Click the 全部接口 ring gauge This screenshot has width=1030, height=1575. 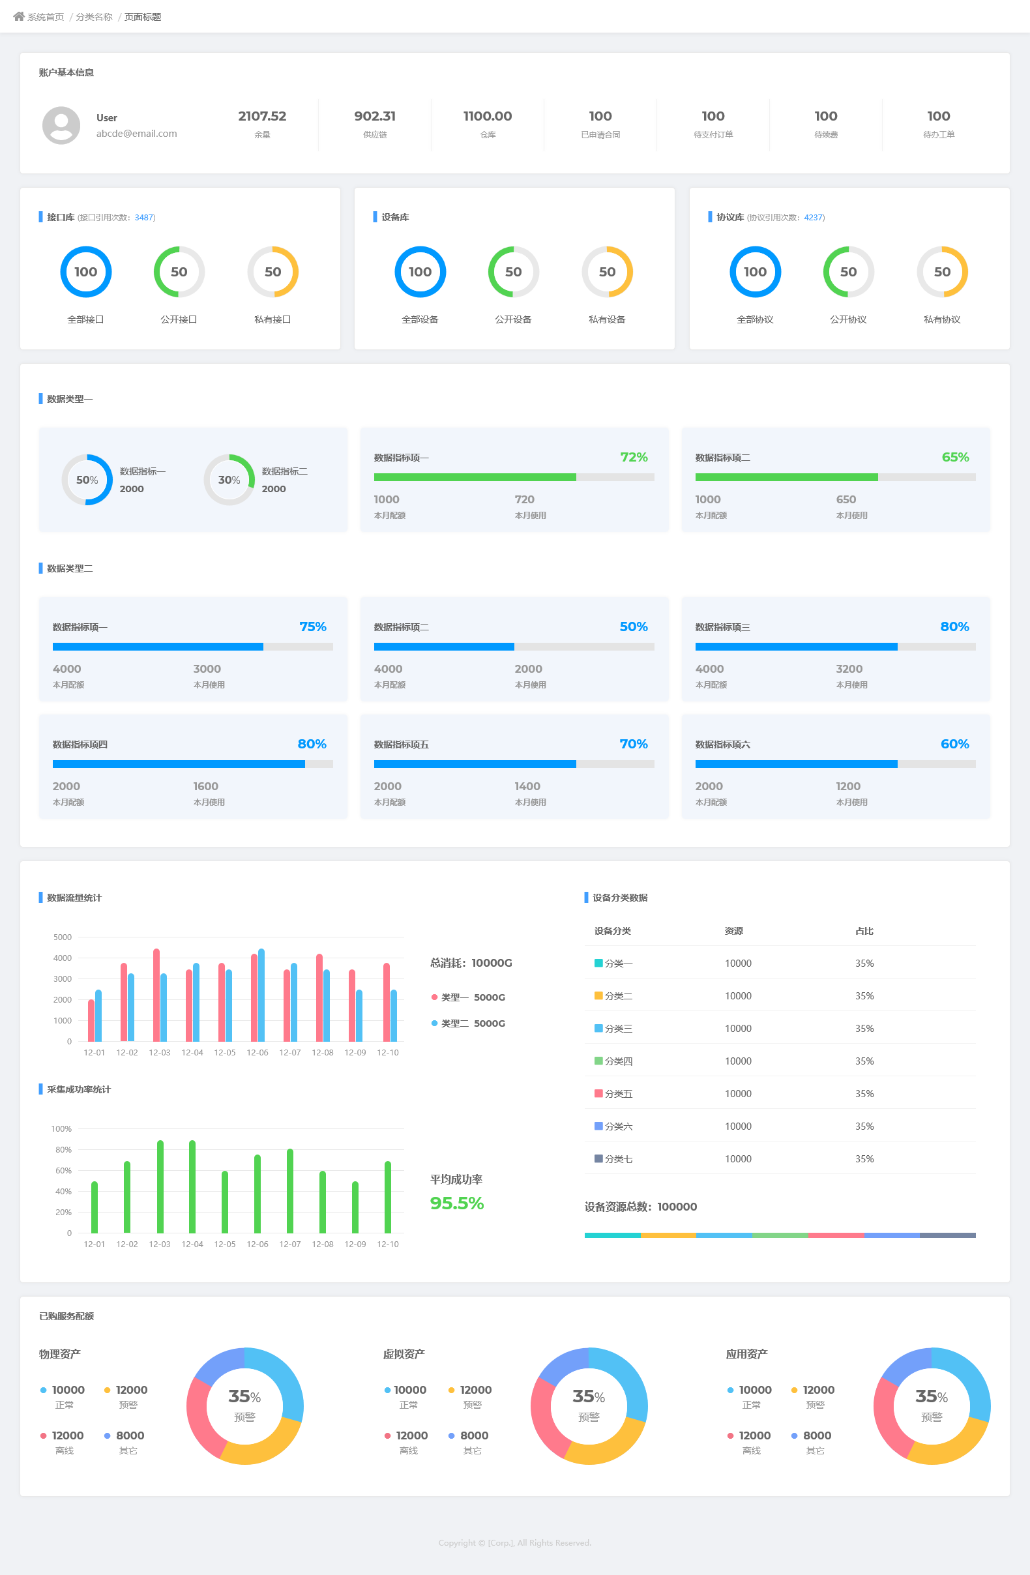coord(86,272)
